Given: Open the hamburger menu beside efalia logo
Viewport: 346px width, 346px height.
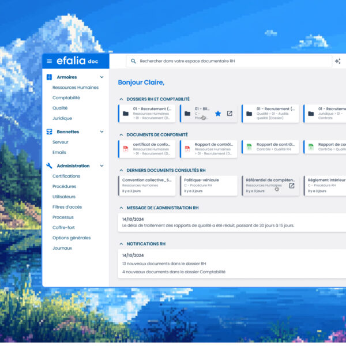Looking at the screenshot, I should click(x=50, y=61).
